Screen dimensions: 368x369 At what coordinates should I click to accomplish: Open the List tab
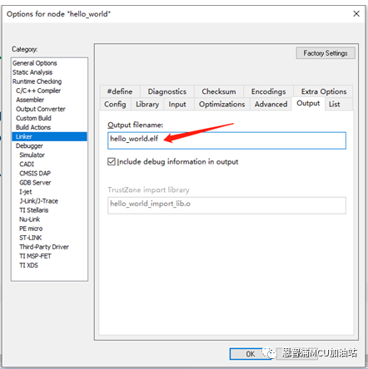335,105
